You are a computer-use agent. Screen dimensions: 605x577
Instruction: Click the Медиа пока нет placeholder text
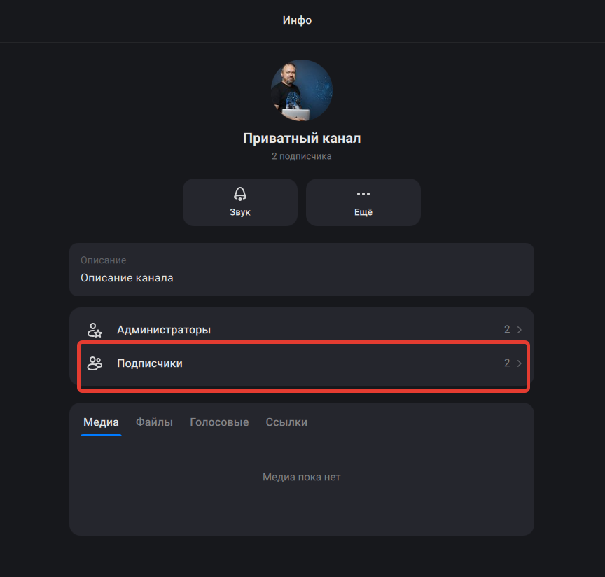(x=301, y=476)
